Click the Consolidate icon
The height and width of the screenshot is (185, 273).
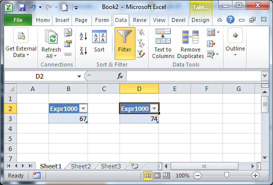(211, 43)
